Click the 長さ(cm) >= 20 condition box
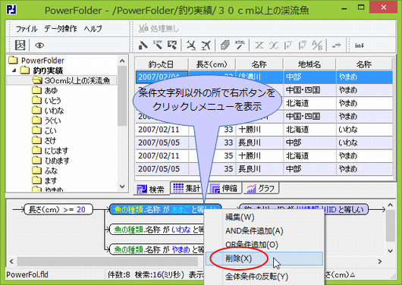 [x=58, y=210]
